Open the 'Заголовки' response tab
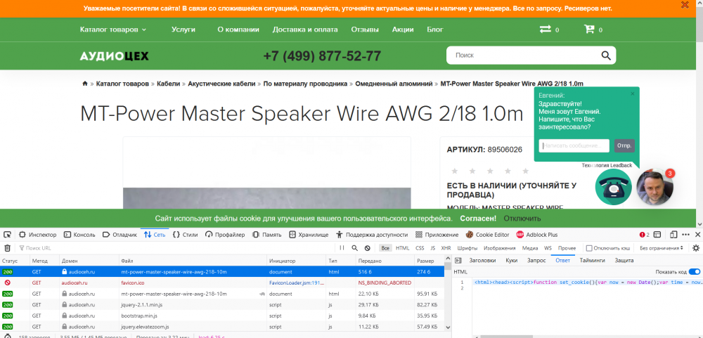This screenshot has height=338, width=703. pos(482,260)
